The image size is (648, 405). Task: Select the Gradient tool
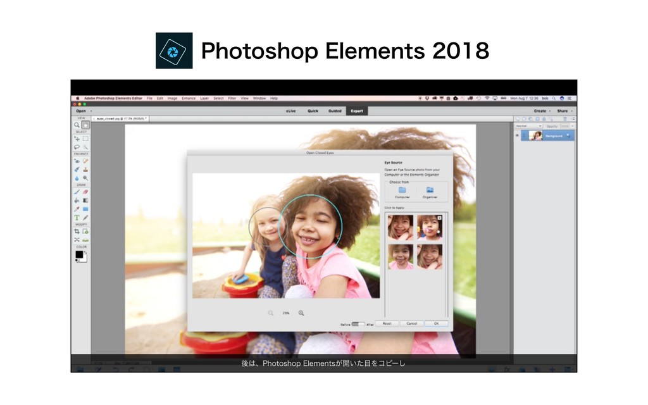[x=85, y=201]
